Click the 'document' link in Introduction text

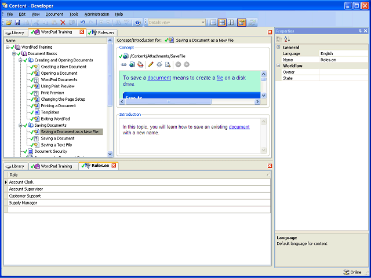point(239,127)
